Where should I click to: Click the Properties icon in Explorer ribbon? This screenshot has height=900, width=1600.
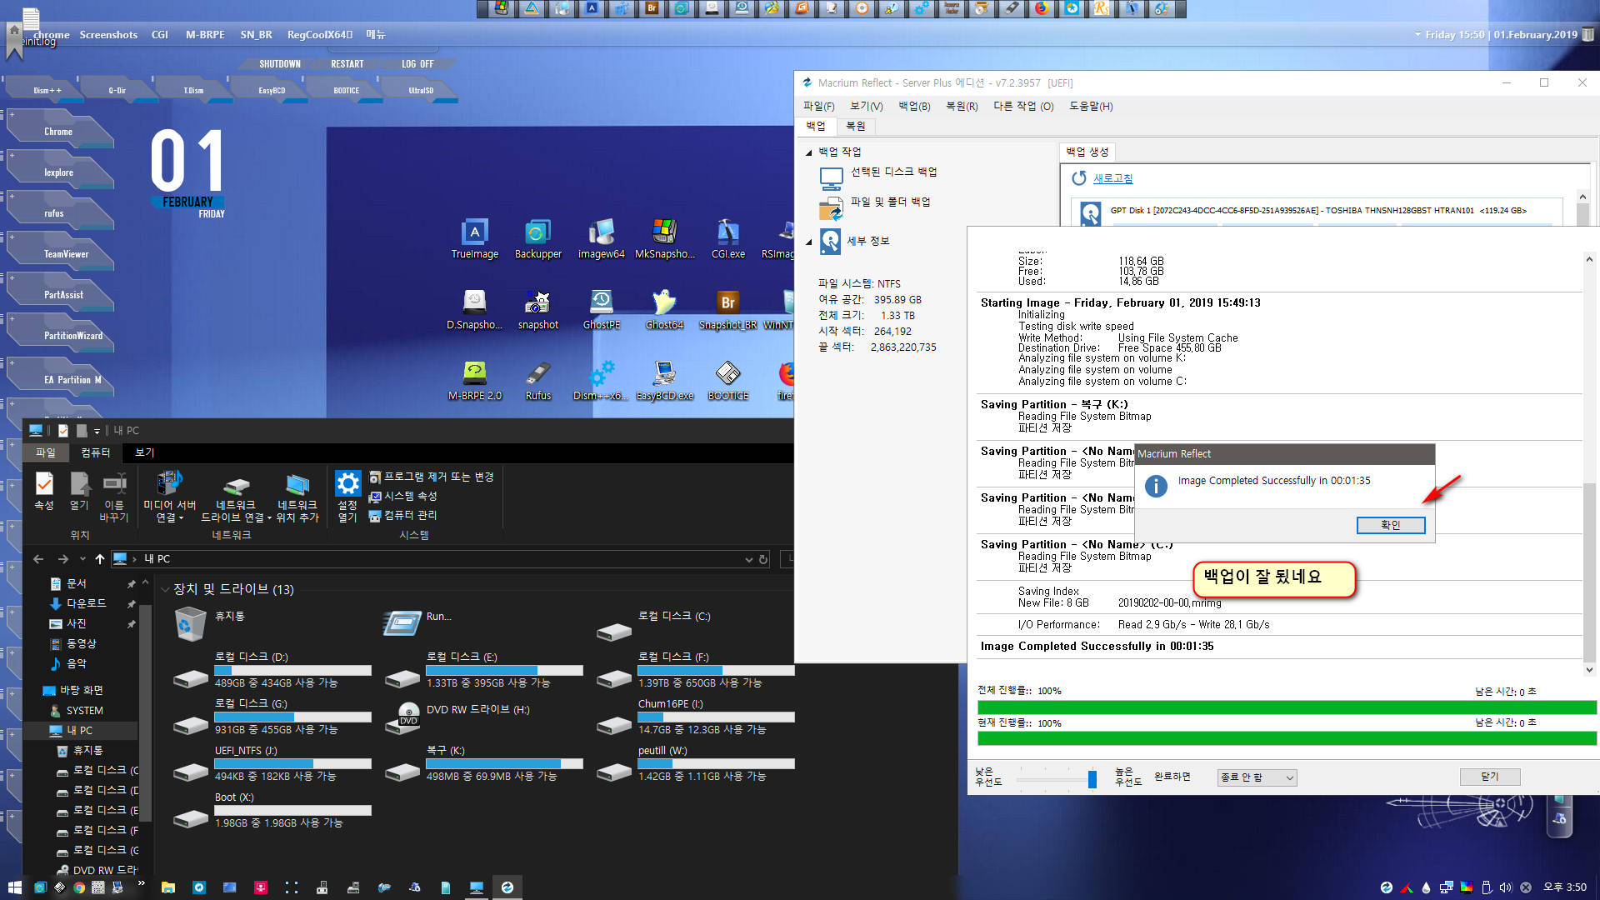44,483
